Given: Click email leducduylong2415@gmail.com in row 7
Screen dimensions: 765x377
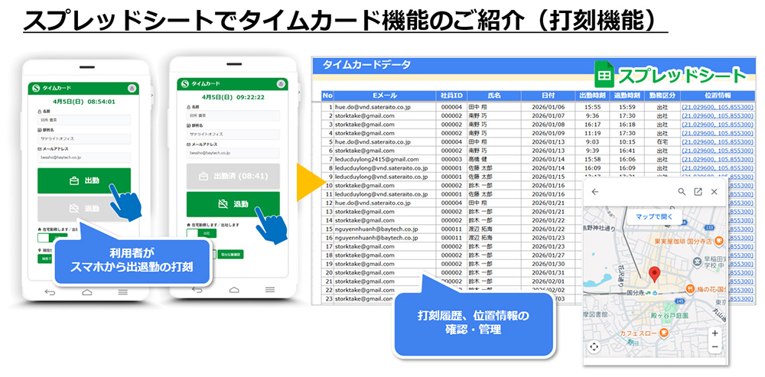Looking at the screenshot, I should [x=376, y=160].
